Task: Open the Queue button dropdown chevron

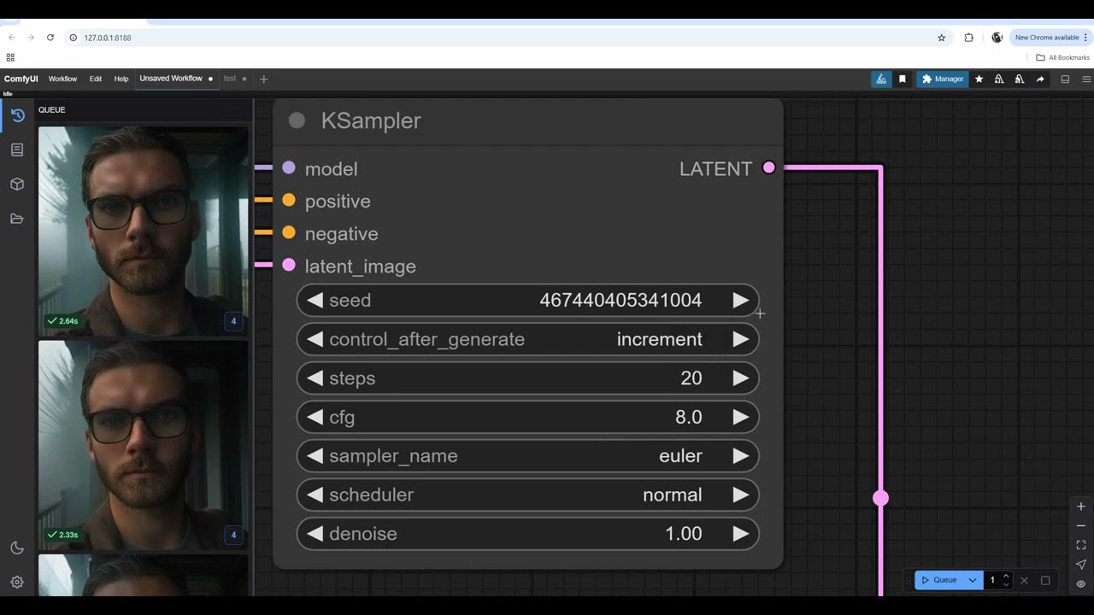Action: [972, 580]
